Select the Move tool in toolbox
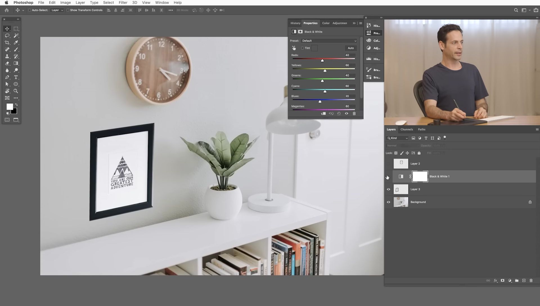Image resolution: width=540 pixels, height=306 pixels. tap(7, 29)
